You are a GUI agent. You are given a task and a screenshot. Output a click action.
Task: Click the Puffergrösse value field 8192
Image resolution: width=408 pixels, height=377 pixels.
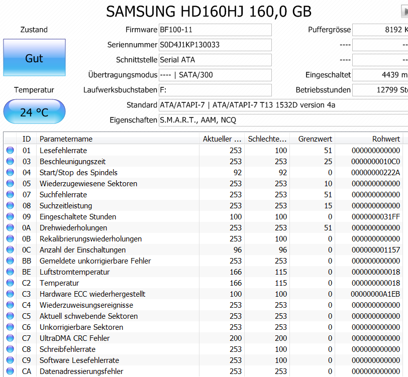tap(380, 30)
